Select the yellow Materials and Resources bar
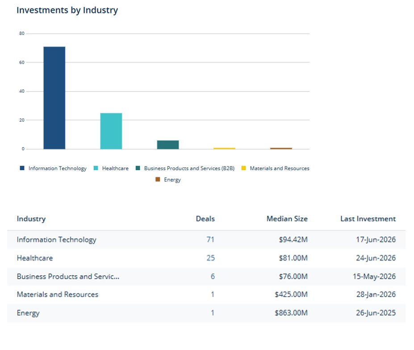The height and width of the screenshot is (350, 414). (x=225, y=149)
